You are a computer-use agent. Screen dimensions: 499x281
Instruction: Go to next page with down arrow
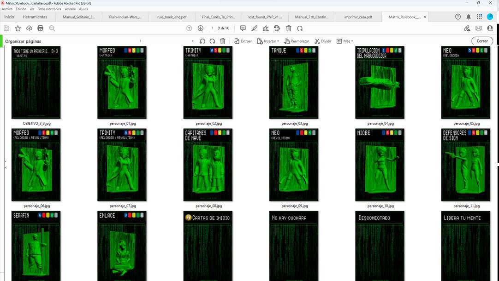click(x=201, y=29)
